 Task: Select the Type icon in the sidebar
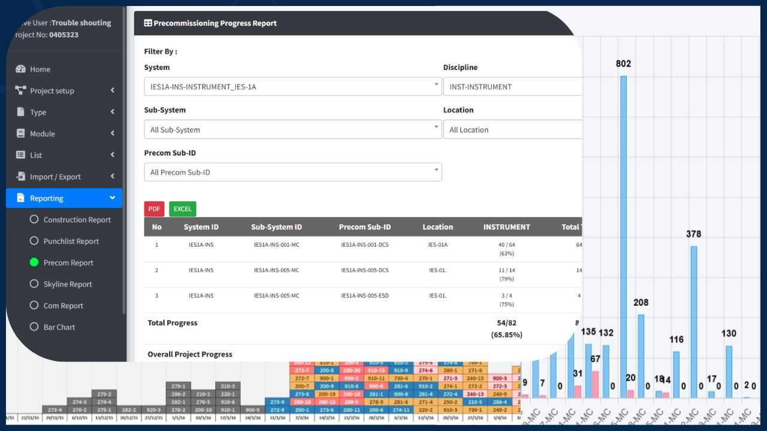pos(21,112)
